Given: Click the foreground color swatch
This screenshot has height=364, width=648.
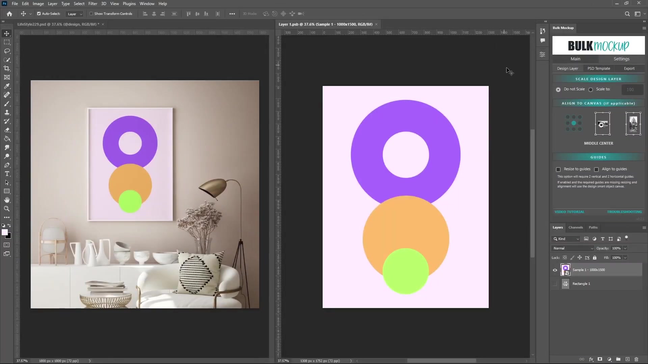Looking at the screenshot, I should click(x=5, y=233).
